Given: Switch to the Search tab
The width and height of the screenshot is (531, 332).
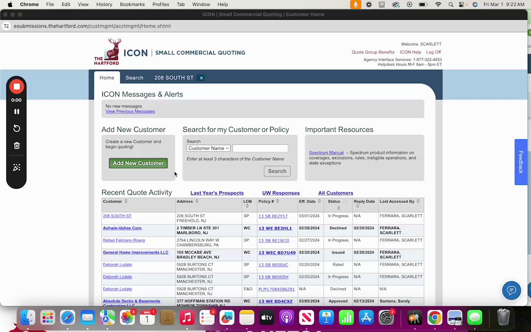Looking at the screenshot, I should (x=134, y=77).
